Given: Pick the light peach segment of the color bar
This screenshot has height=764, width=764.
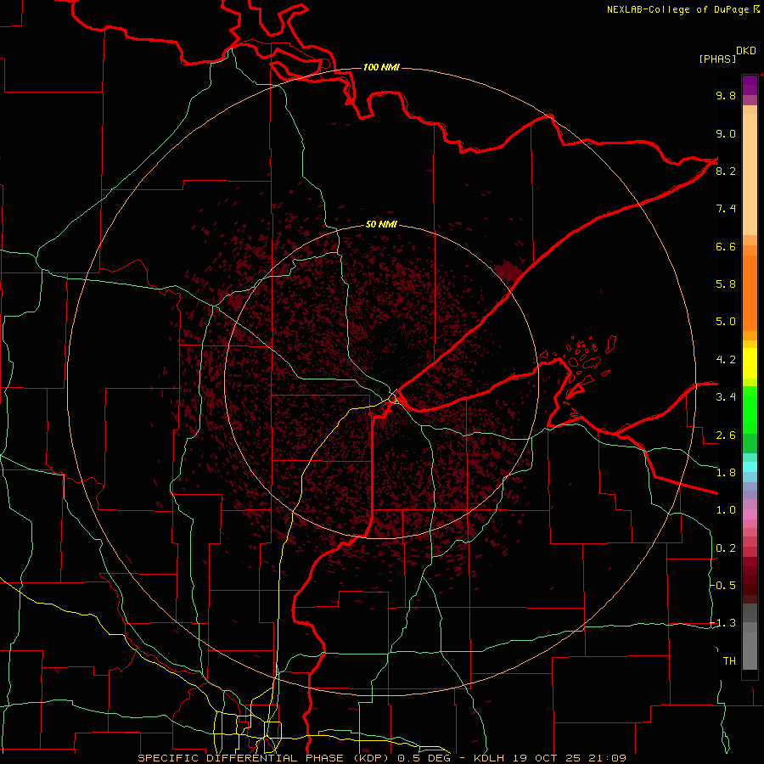Looking at the screenshot, I should click(x=750, y=174).
